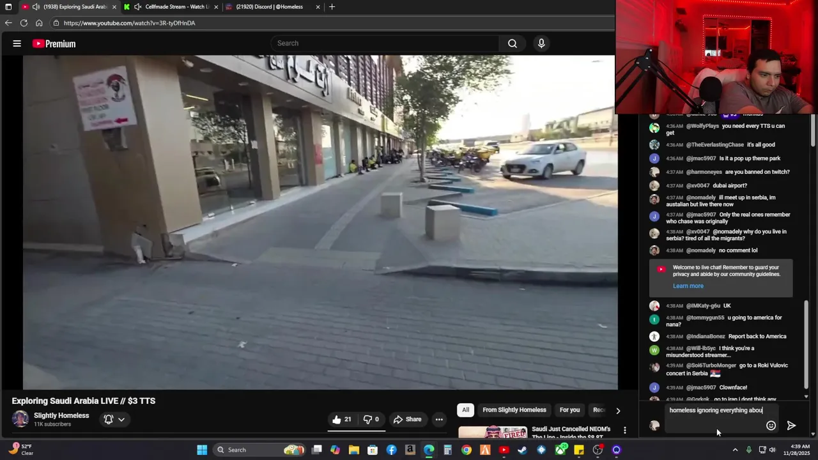Image resolution: width=818 pixels, height=460 pixels.
Task: Close the Discord tab
Action: click(318, 7)
